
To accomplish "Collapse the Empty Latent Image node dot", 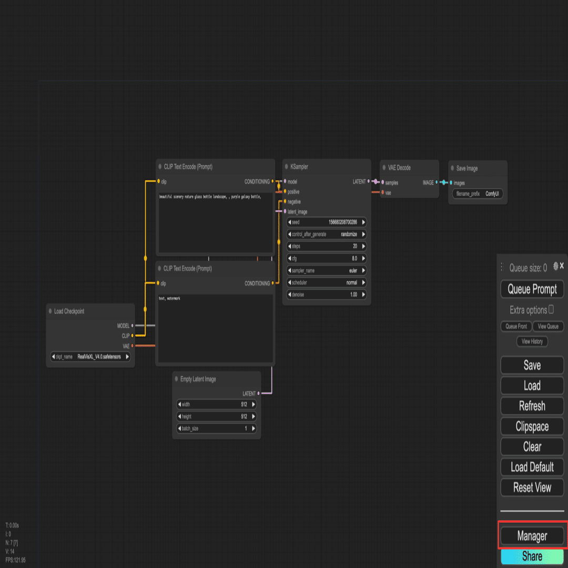I will coord(176,379).
